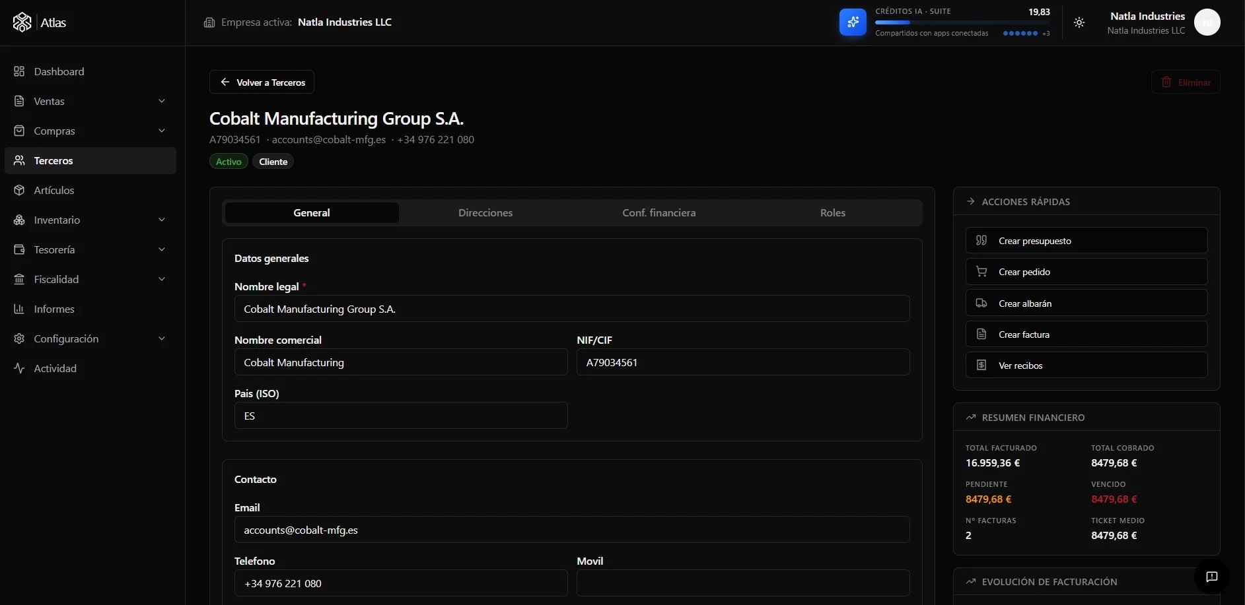Click the Natla Industries LLC active company name
The image size is (1245, 605).
tap(345, 22)
